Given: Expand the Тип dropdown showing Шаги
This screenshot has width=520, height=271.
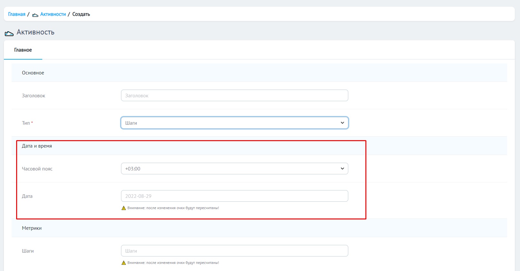Looking at the screenshot, I should tap(234, 123).
